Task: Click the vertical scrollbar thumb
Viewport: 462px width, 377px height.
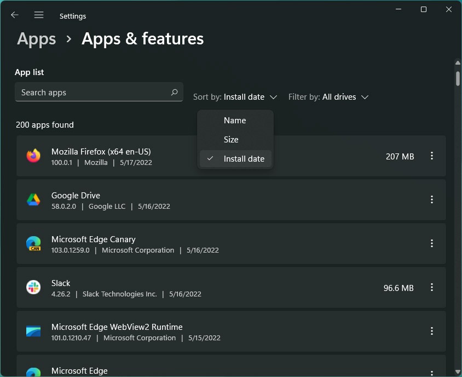Action: point(458,78)
